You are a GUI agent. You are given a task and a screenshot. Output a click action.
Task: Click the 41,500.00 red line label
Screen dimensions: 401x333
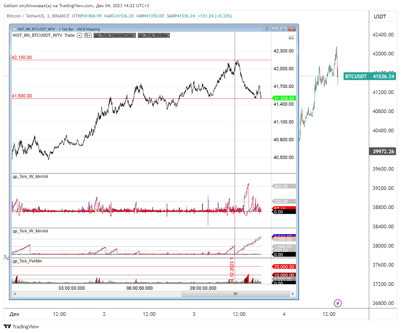[x=22, y=96]
